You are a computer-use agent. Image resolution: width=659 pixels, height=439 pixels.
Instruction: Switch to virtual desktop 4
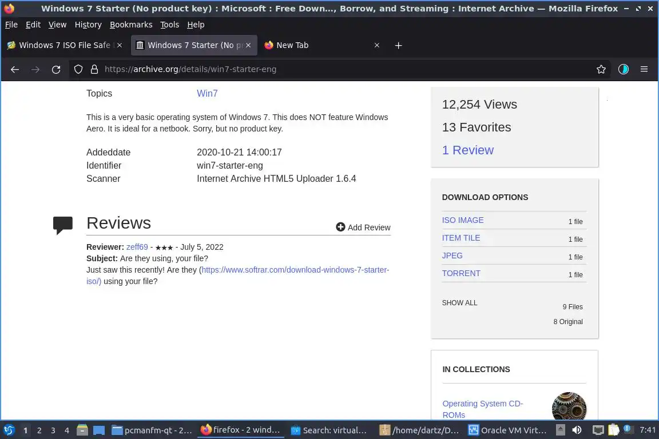67,430
